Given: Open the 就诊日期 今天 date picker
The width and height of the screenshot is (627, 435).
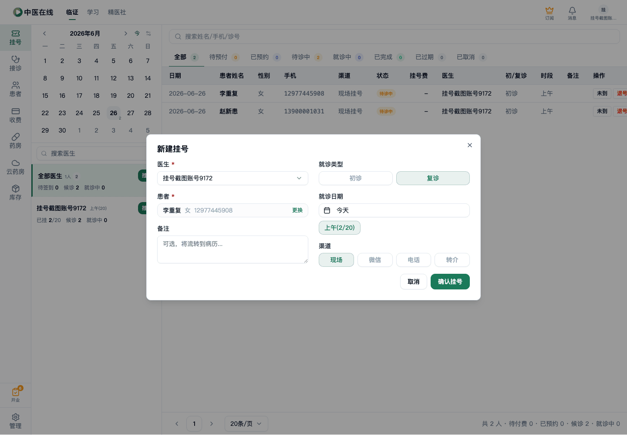Looking at the screenshot, I should pyautogui.click(x=394, y=210).
